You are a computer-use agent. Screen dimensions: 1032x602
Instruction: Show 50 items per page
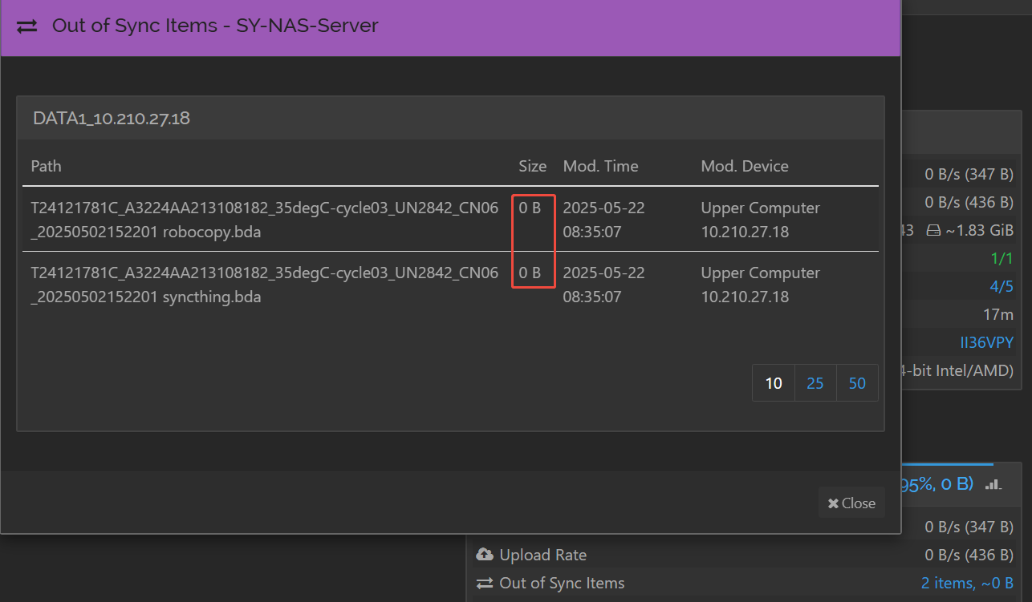click(857, 383)
